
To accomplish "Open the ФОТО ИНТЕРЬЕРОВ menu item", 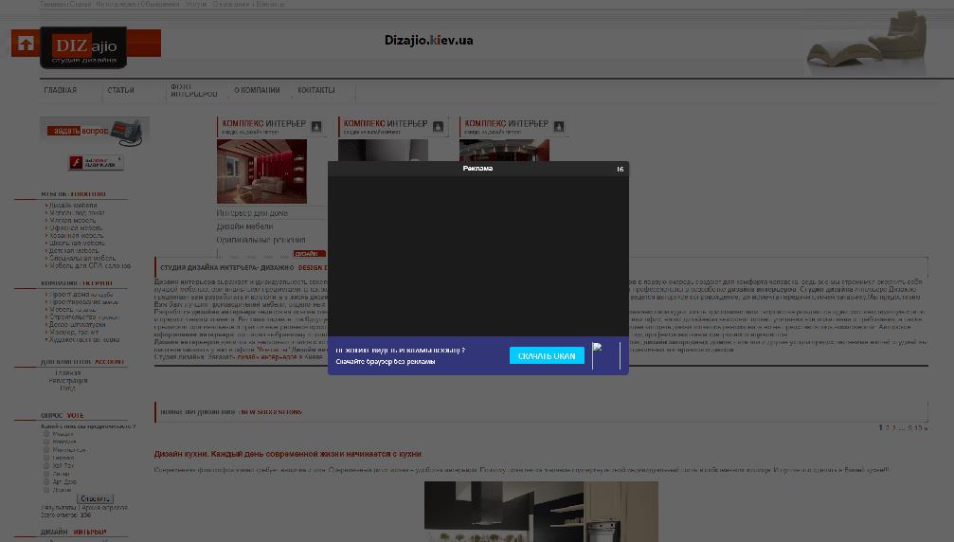I will coord(193,91).
